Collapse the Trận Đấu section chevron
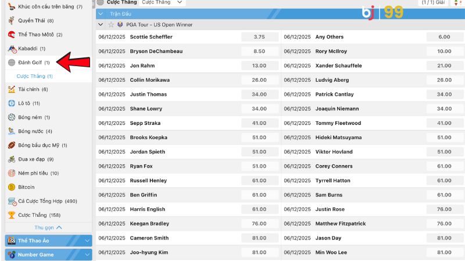Screen dimensions: 465x261 click(101, 13)
